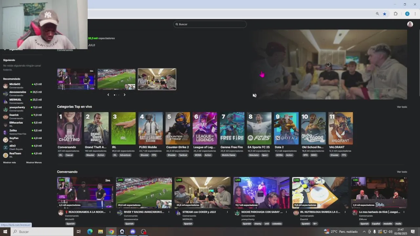Click Ver todo for Conversando section
The height and width of the screenshot is (236, 420).
coord(402,172)
